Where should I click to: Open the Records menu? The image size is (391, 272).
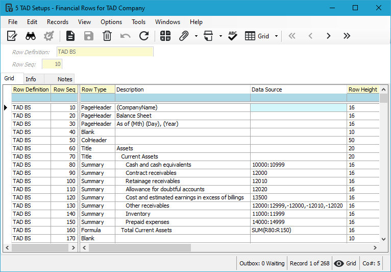58,22
